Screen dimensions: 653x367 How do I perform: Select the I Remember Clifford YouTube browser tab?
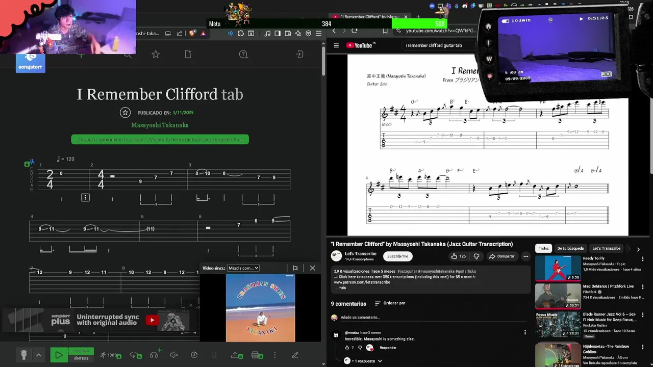(369, 17)
